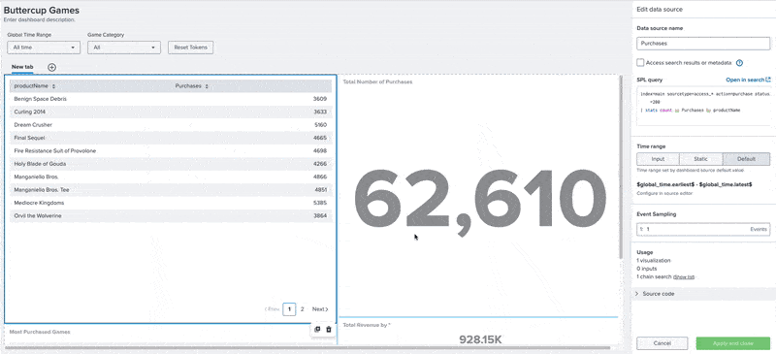Viewport: 776px width, 354px height.
Task: Click Apply and close button
Action: point(733,343)
